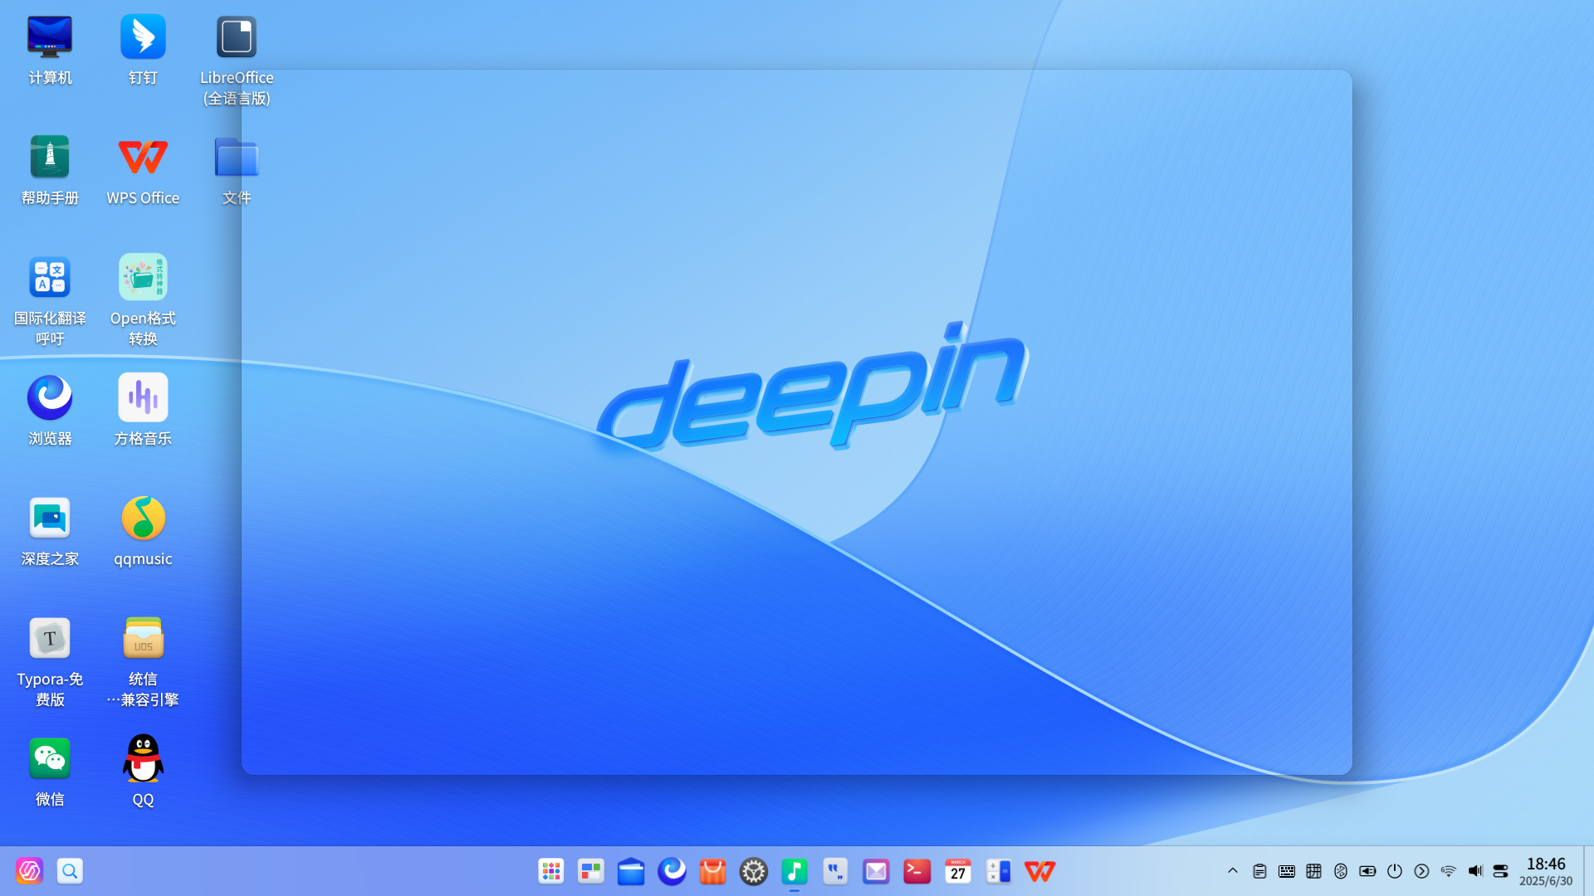Open the 帮助手册 help manual icon
Image resolution: width=1594 pixels, height=896 pixels.
50,157
